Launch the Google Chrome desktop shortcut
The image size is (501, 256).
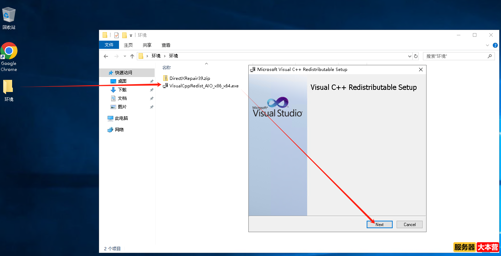[x=9, y=57]
